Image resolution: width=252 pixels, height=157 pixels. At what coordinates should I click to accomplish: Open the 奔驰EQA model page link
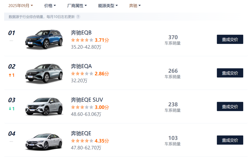[81, 66]
